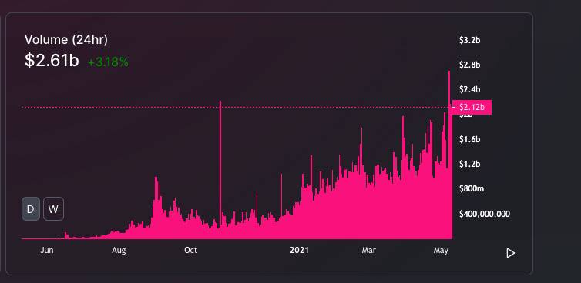Click the $400,000,000 axis label

tap(484, 214)
